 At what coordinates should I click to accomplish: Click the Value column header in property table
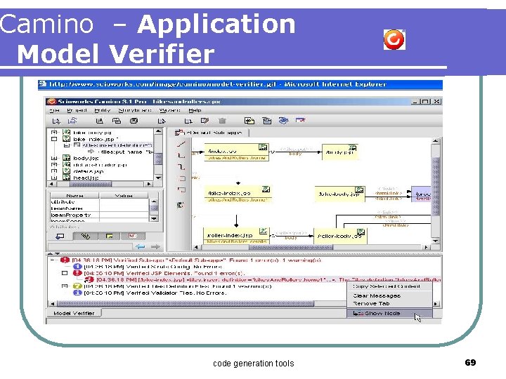pyautogui.click(x=124, y=196)
